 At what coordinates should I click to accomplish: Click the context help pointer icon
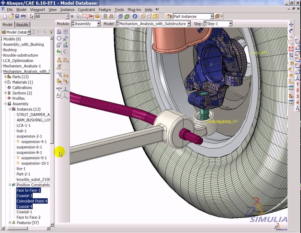pos(157,9)
